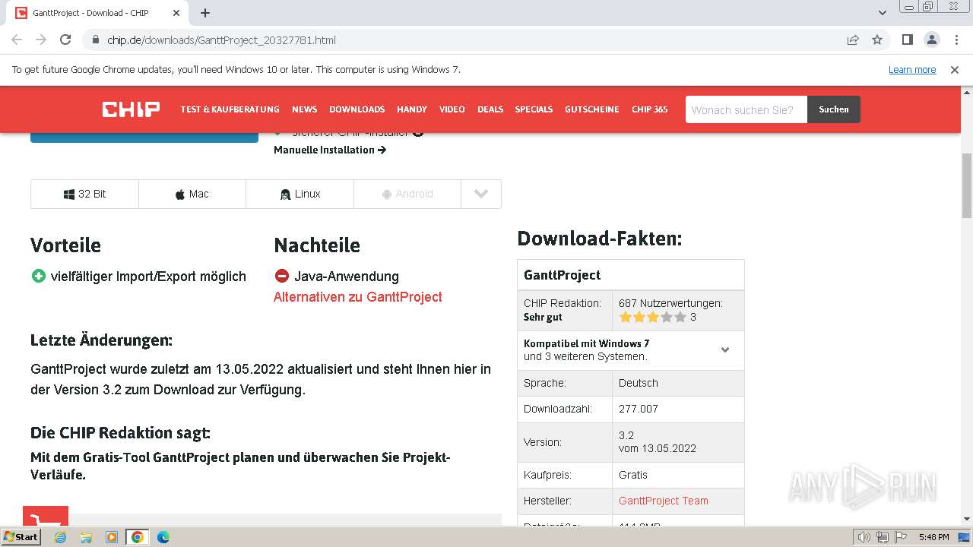Image resolution: width=973 pixels, height=547 pixels.
Task: Open the News section
Action: (x=304, y=109)
